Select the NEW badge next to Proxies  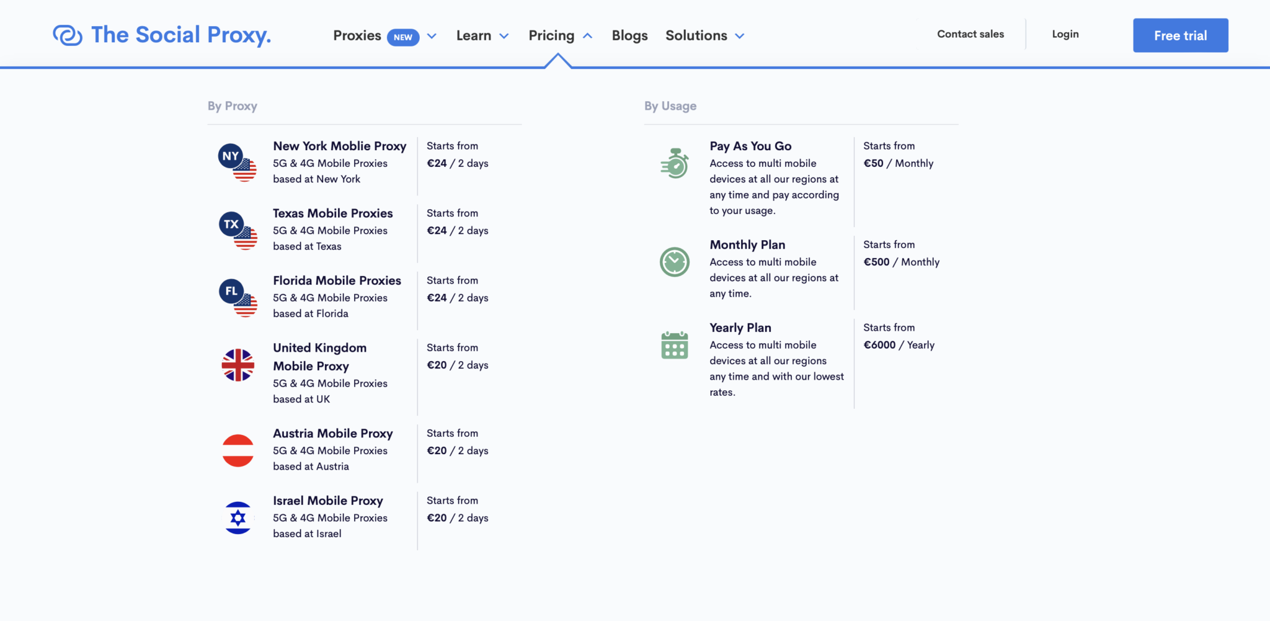(402, 37)
